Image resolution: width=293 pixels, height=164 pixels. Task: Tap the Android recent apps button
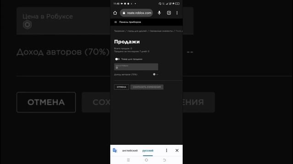(128, 160)
